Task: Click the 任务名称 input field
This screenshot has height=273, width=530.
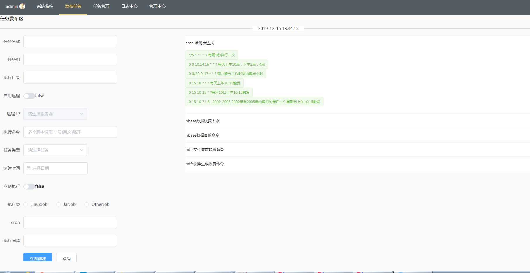Action: (70, 41)
